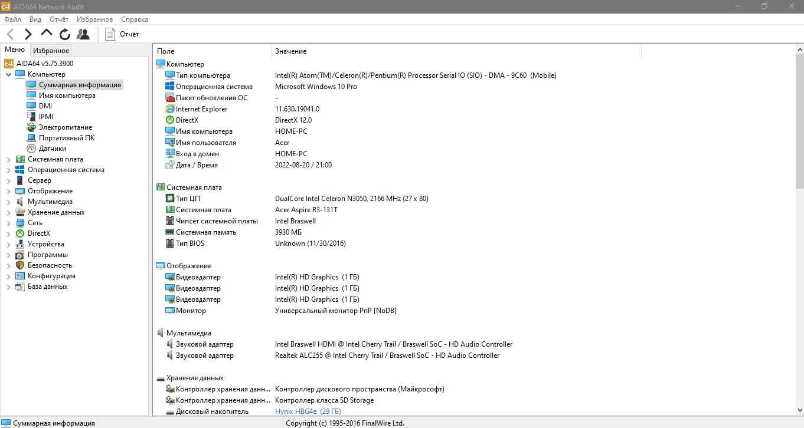The height and width of the screenshot is (428, 804).
Task: Switch to the Меню tab
Action: (15, 50)
